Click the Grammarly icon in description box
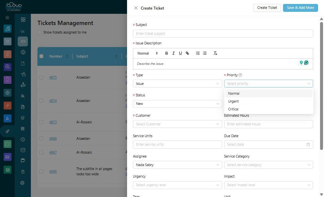Screen dimensions: 324x197 [306, 62]
